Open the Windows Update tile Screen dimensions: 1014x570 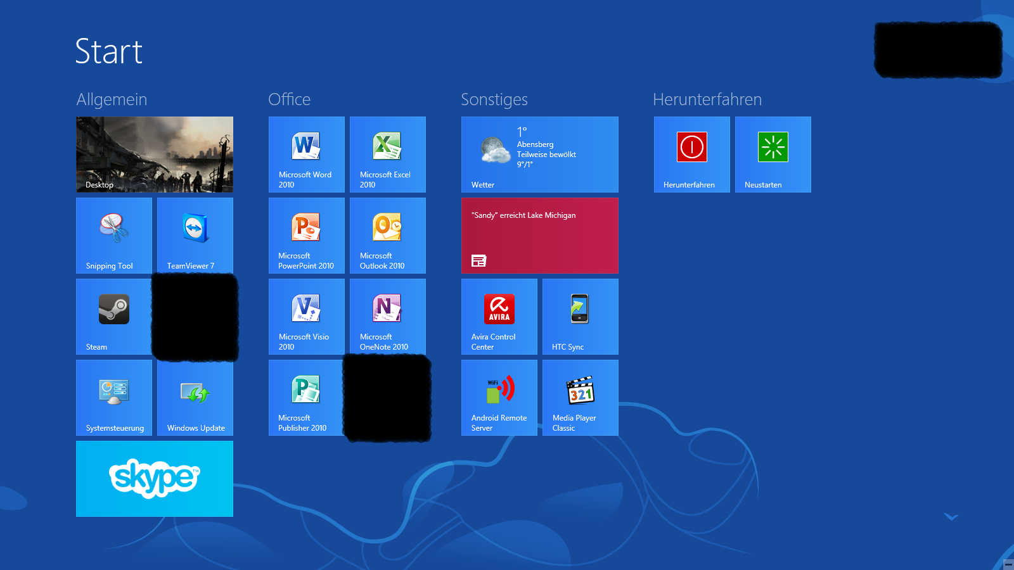click(x=195, y=398)
